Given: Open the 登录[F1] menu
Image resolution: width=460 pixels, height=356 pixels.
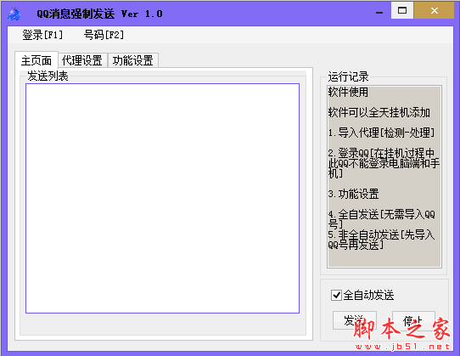Looking at the screenshot, I should pyautogui.click(x=42, y=35).
